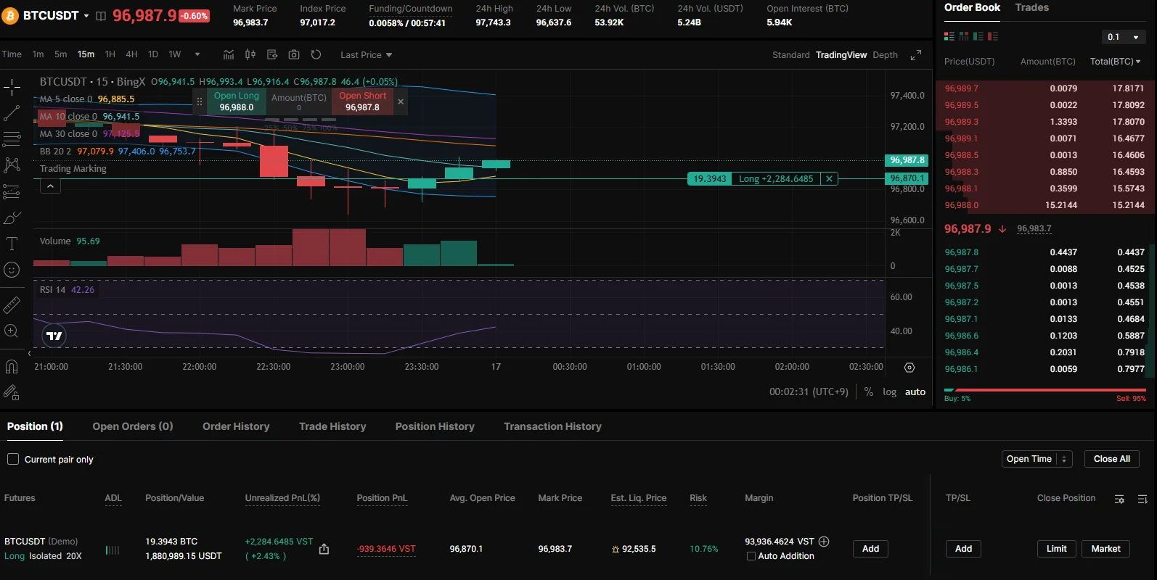1157x580 pixels.
Task: Toggle log scale on chart
Action: click(x=889, y=391)
